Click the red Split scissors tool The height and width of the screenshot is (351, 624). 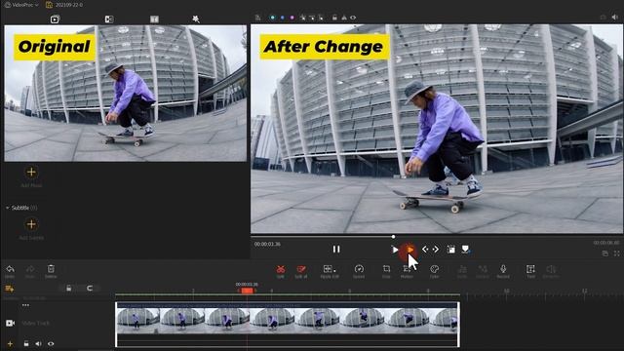[x=281, y=269]
